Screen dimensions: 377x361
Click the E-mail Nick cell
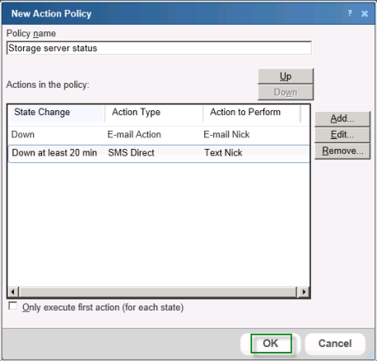coord(227,135)
